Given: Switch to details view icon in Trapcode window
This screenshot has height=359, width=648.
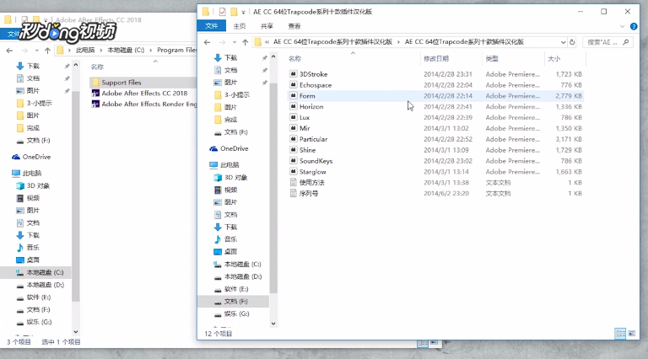Looking at the screenshot, I should point(620,334).
